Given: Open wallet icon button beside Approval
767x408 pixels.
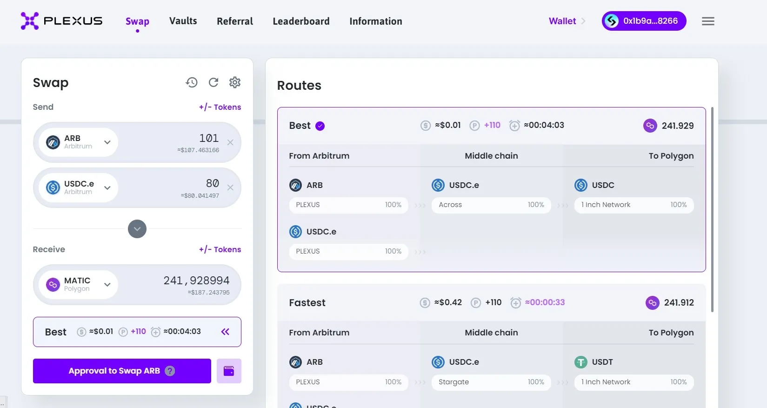Looking at the screenshot, I should coord(229,371).
